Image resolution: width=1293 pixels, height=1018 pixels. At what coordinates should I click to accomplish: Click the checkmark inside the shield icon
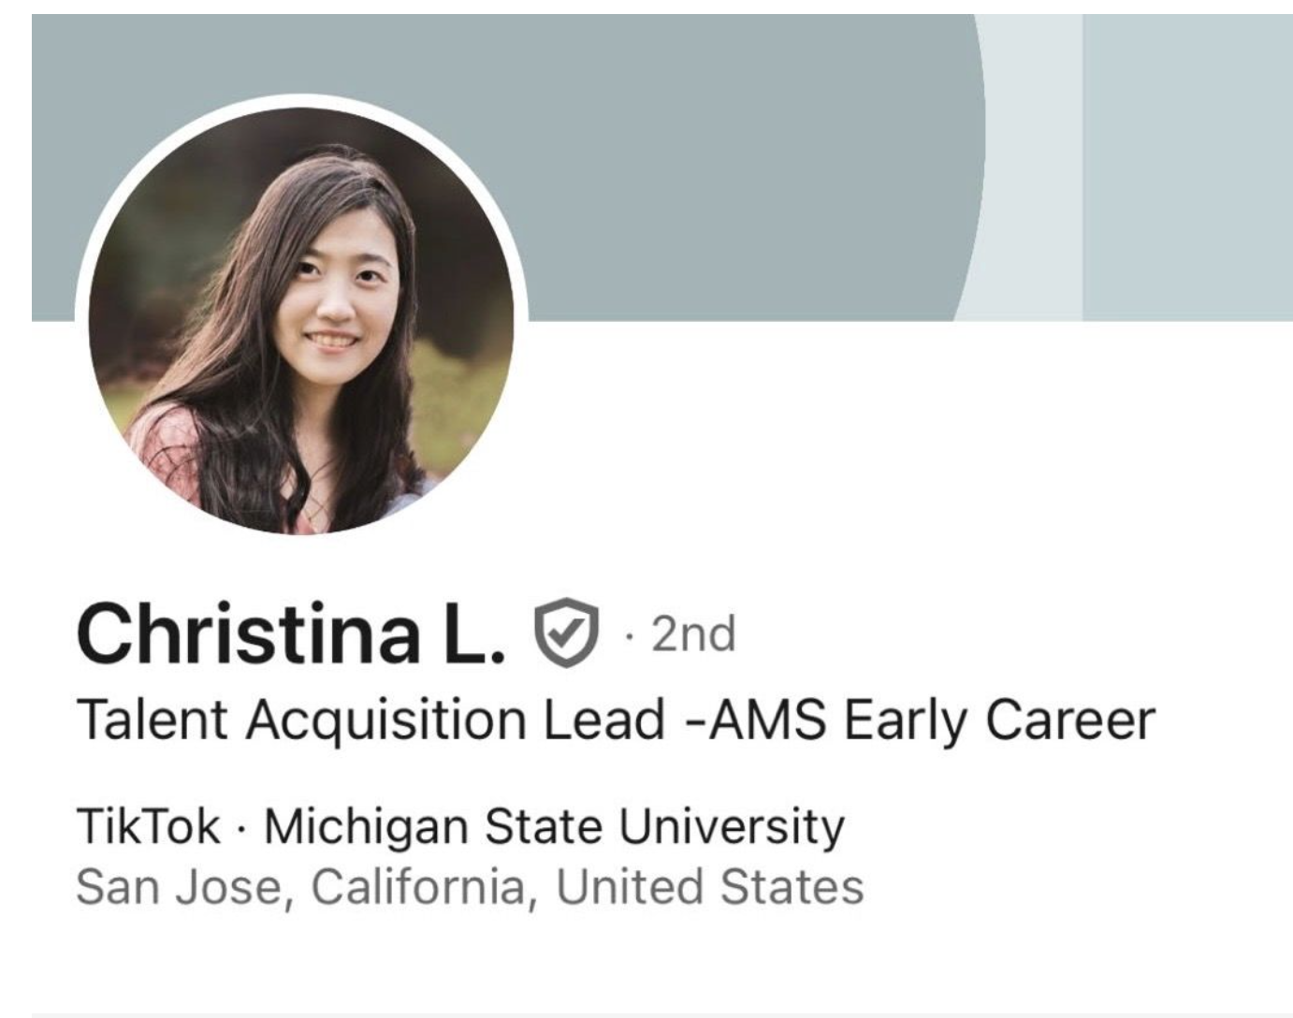coord(564,633)
